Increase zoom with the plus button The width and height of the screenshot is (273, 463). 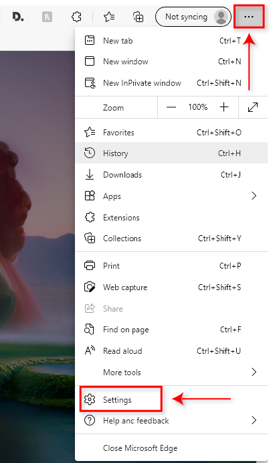point(224,107)
